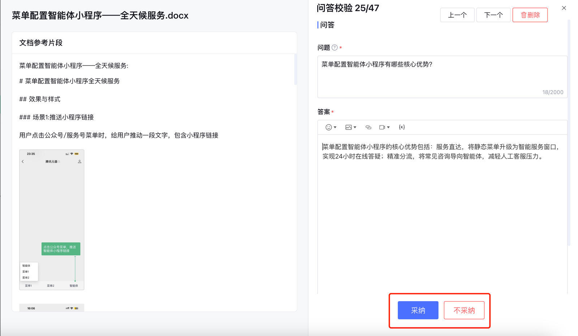This screenshot has width=578, height=336.
Task: Click into the 问题 question text field
Action: [442, 77]
